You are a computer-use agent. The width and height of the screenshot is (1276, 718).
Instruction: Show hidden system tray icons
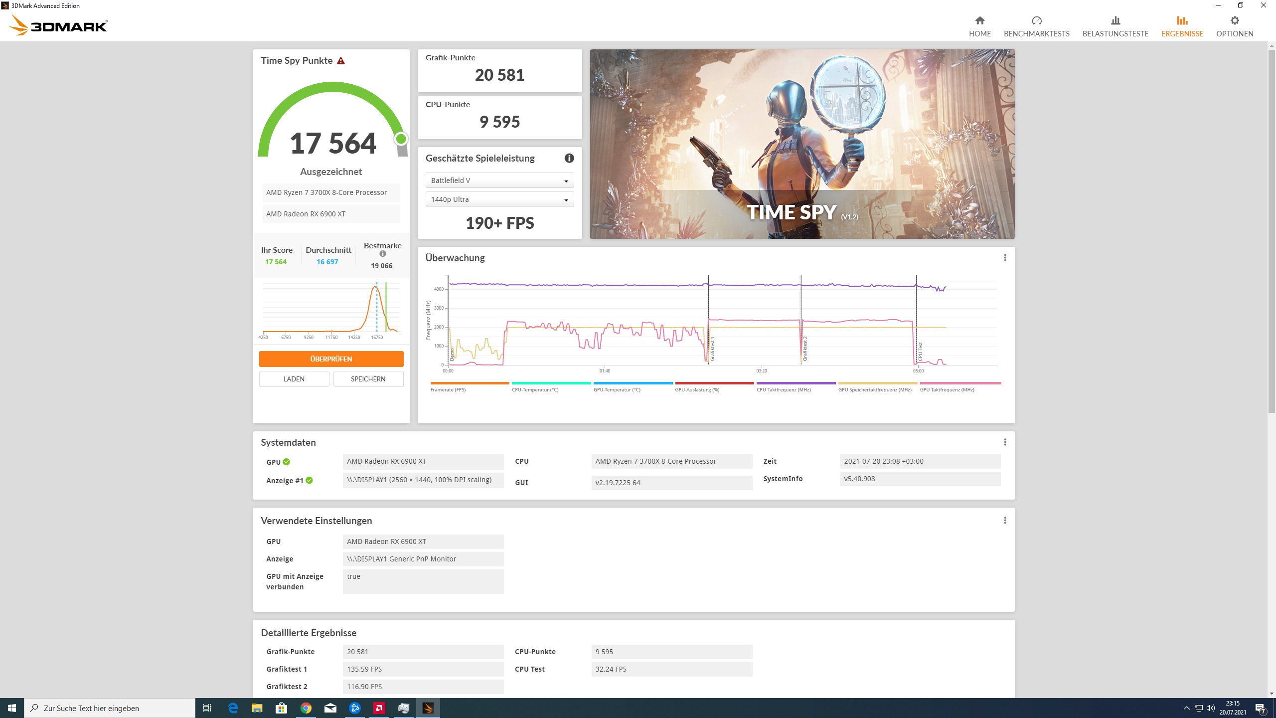coord(1186,708)
